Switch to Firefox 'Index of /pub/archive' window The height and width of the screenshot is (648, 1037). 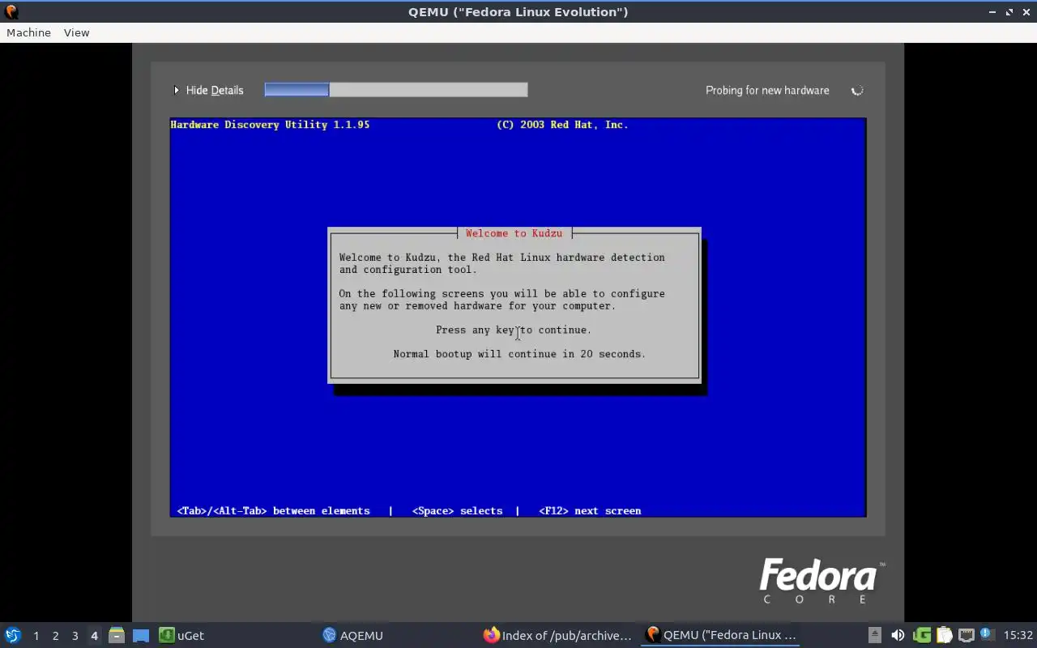point(557,635)
